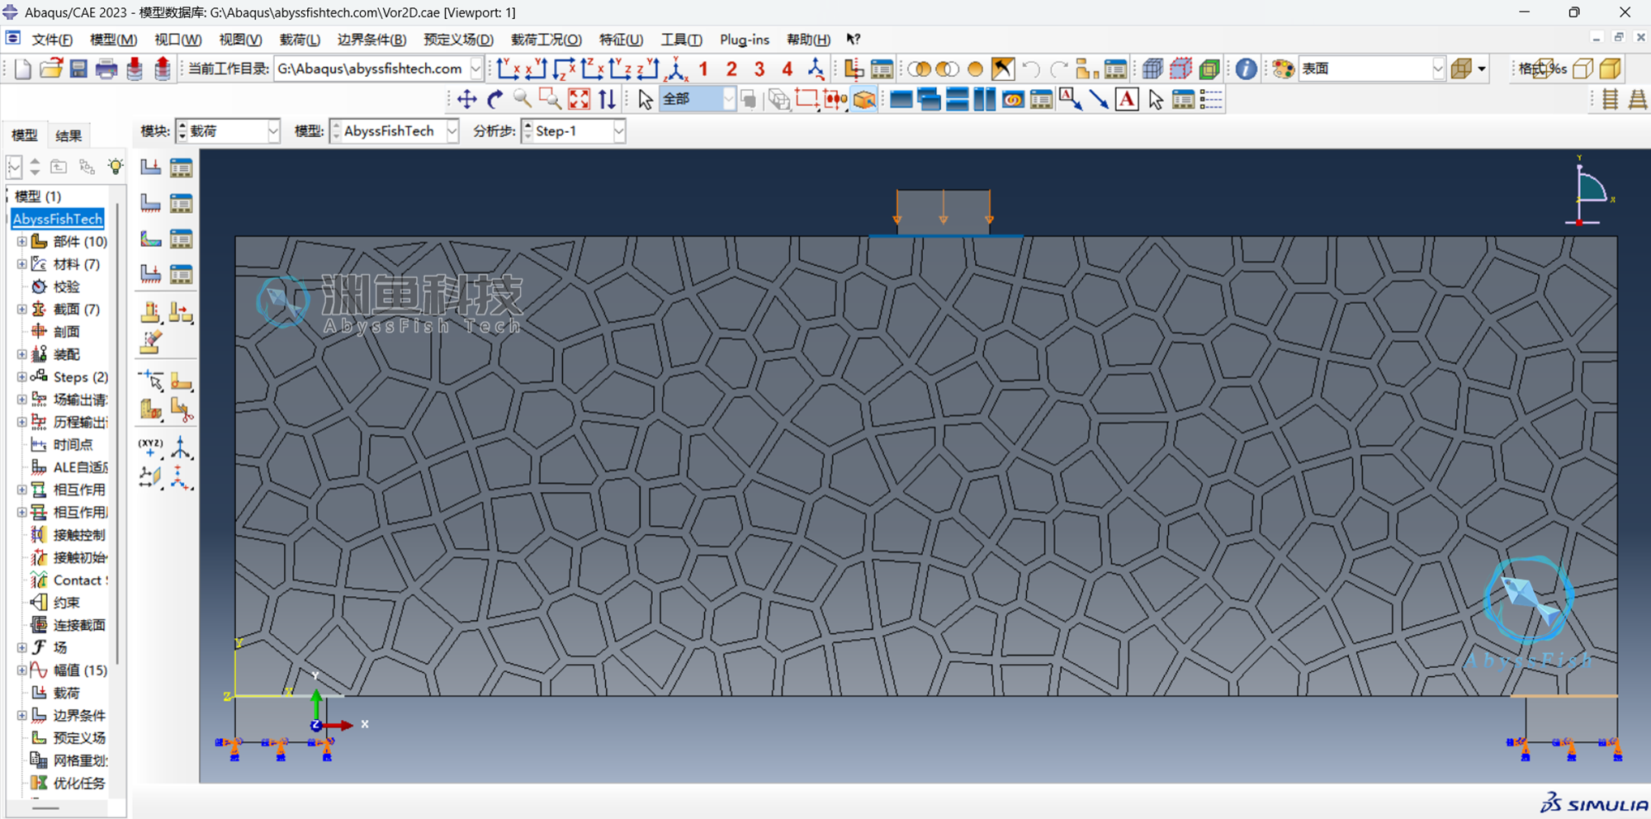Apply saved custom view 1

703,69
